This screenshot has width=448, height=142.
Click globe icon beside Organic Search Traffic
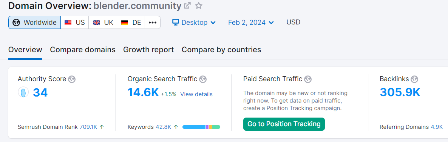point(203,79)
